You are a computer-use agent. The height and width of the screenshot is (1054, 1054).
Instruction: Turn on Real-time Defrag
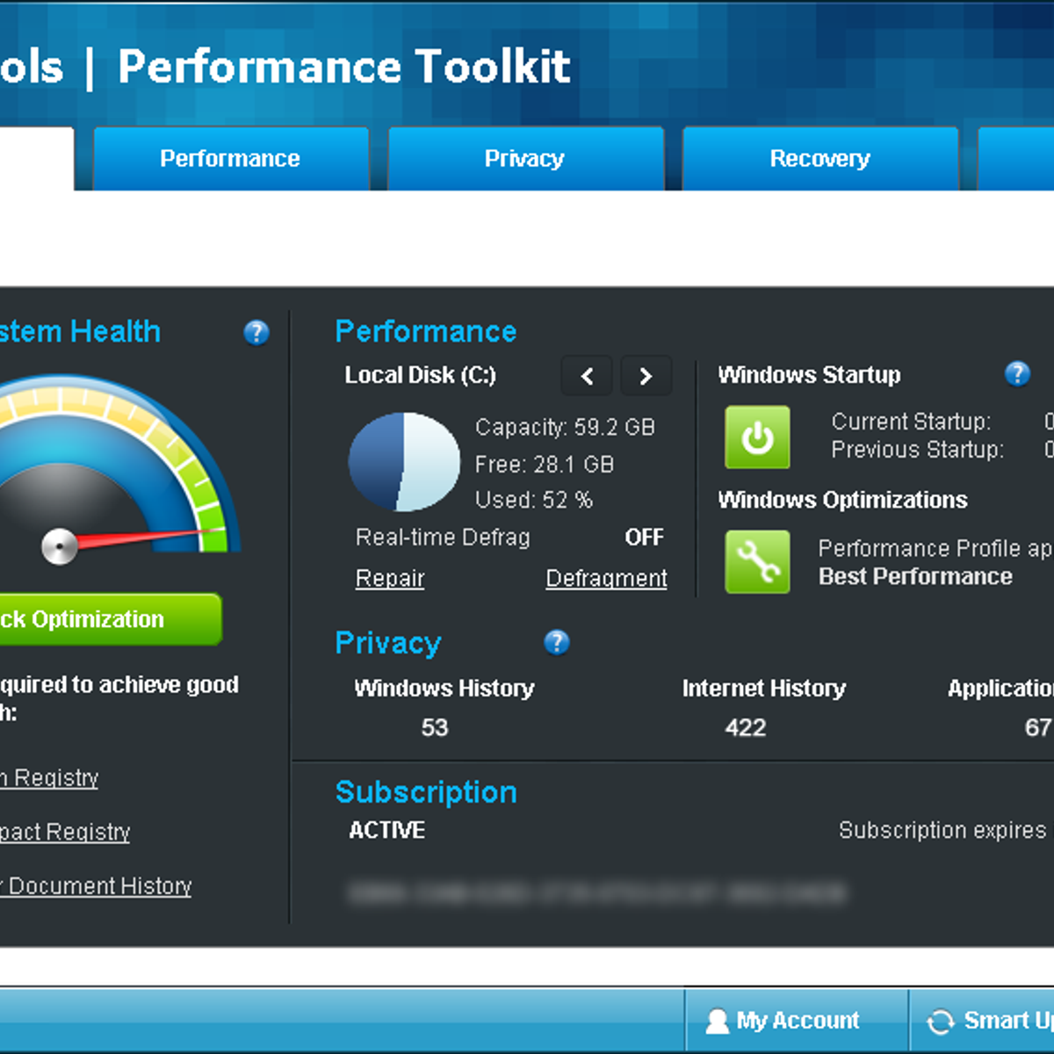(x=644, y=537)
